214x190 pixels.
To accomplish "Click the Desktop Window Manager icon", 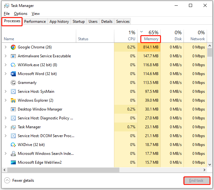I will pos(13,109).
